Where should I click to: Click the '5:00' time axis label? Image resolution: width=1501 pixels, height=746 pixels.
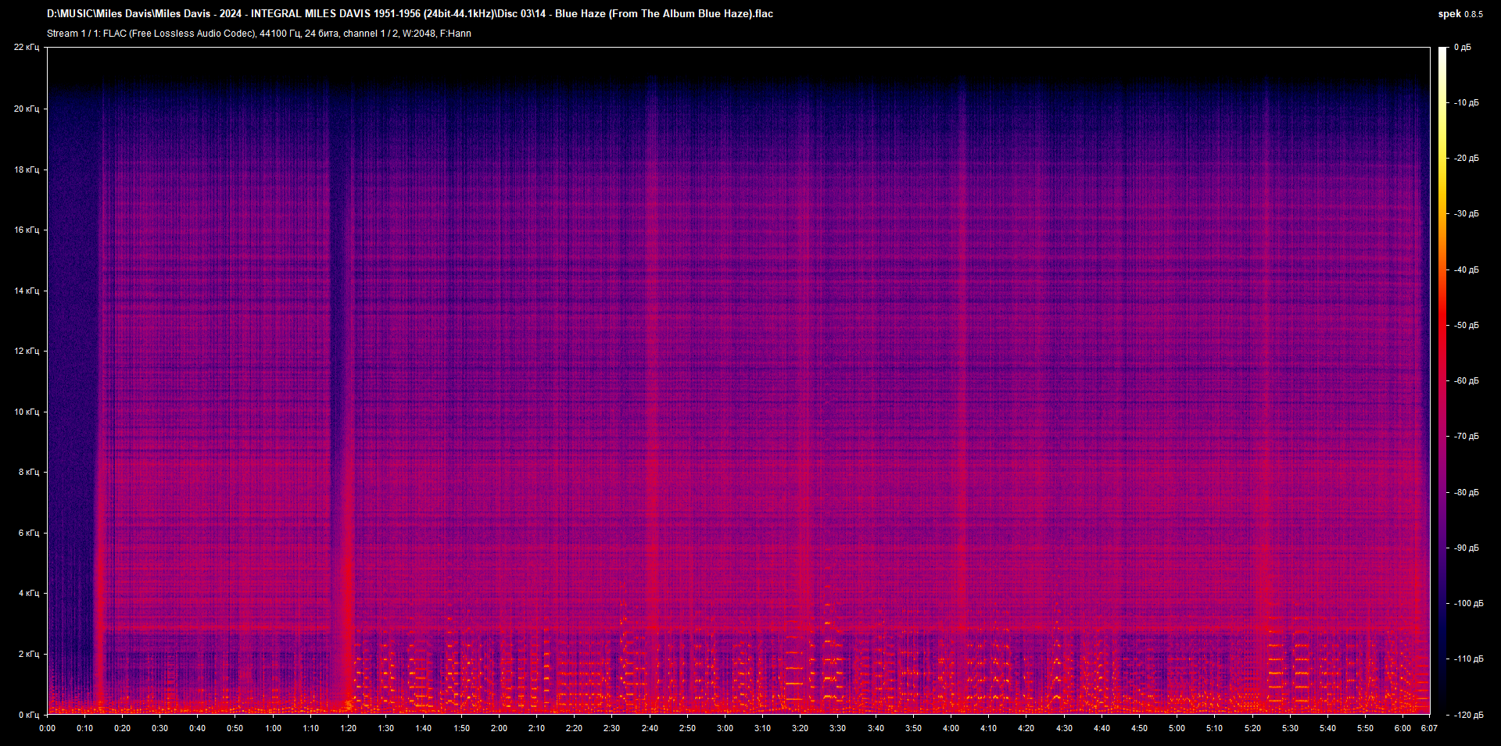click(1177, 728)
